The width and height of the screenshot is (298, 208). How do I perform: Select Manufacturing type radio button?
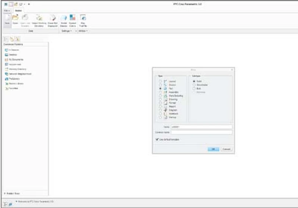160,96
